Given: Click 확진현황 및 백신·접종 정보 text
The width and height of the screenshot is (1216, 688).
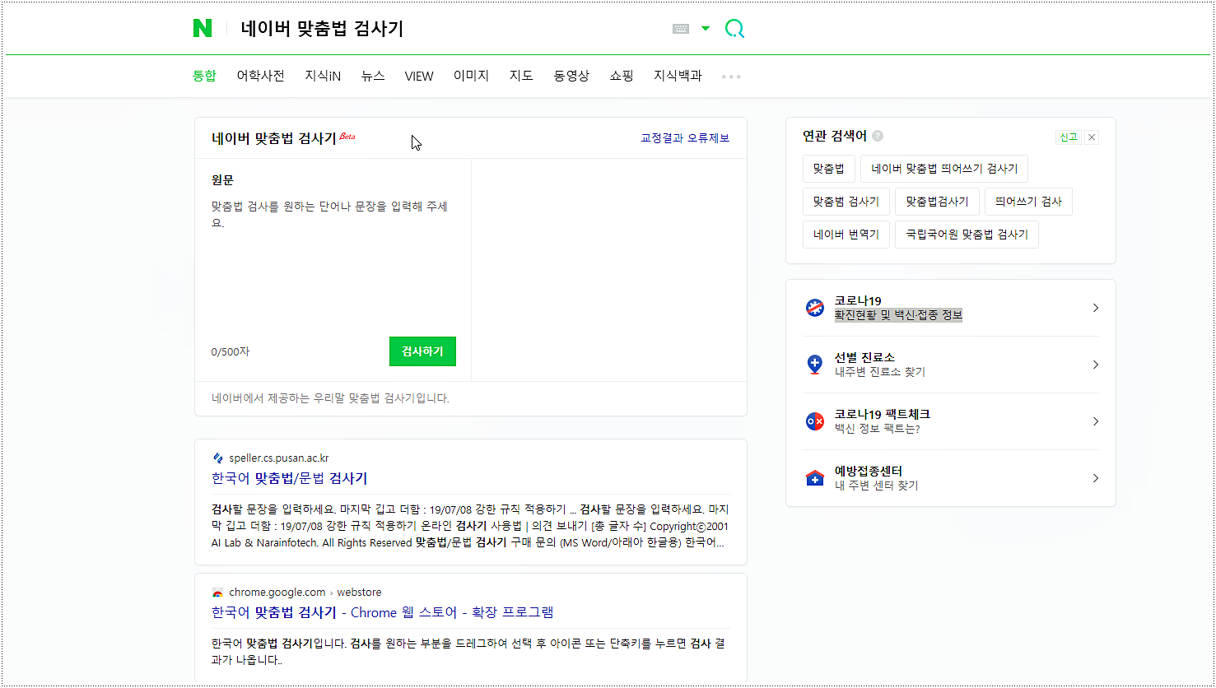Looking at the screenshot, I should pyautogui.click(x=898, y=315).
